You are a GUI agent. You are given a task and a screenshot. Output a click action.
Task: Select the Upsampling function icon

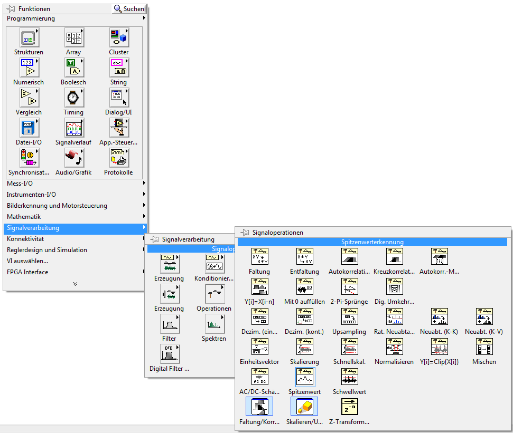point(349,317)
